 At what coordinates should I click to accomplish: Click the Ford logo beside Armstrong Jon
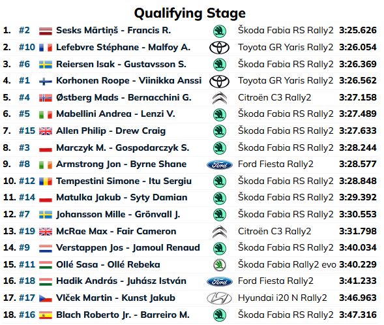point(220,164)
